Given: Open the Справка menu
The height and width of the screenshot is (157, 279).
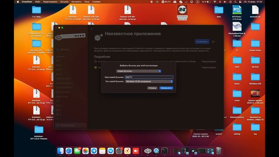Looking at the screenshot, I should 96,2.
